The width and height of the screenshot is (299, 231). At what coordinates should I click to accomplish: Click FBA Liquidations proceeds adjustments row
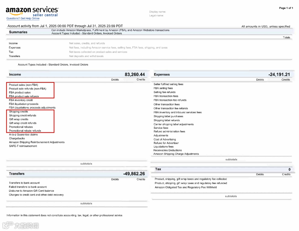[32, 107]
